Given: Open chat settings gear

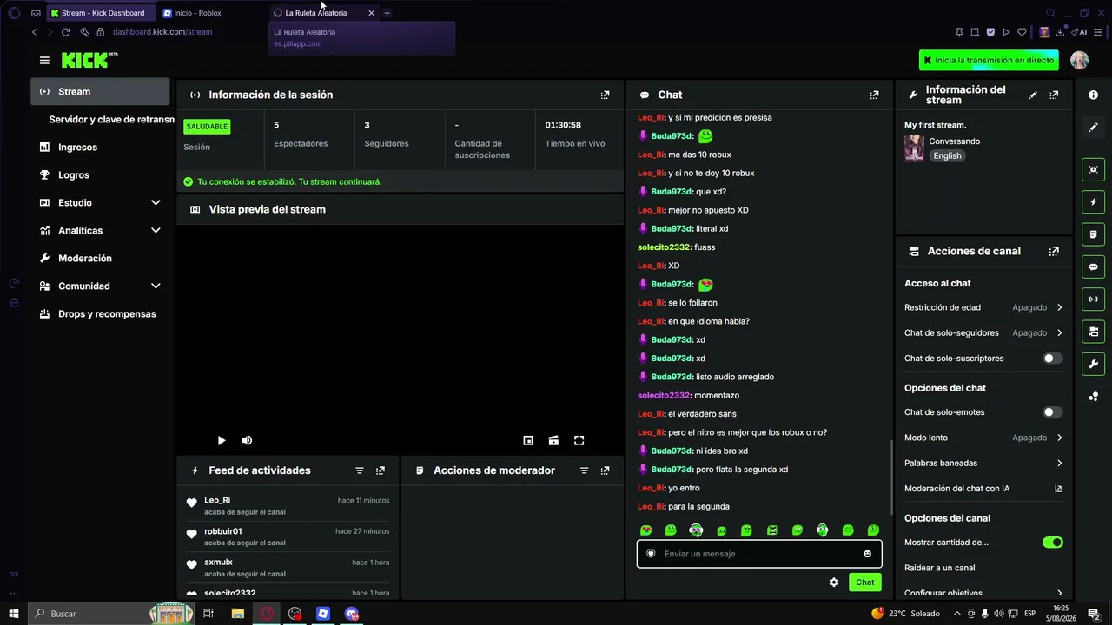Looking at the screenshot, I should click(x=834, y=582).
